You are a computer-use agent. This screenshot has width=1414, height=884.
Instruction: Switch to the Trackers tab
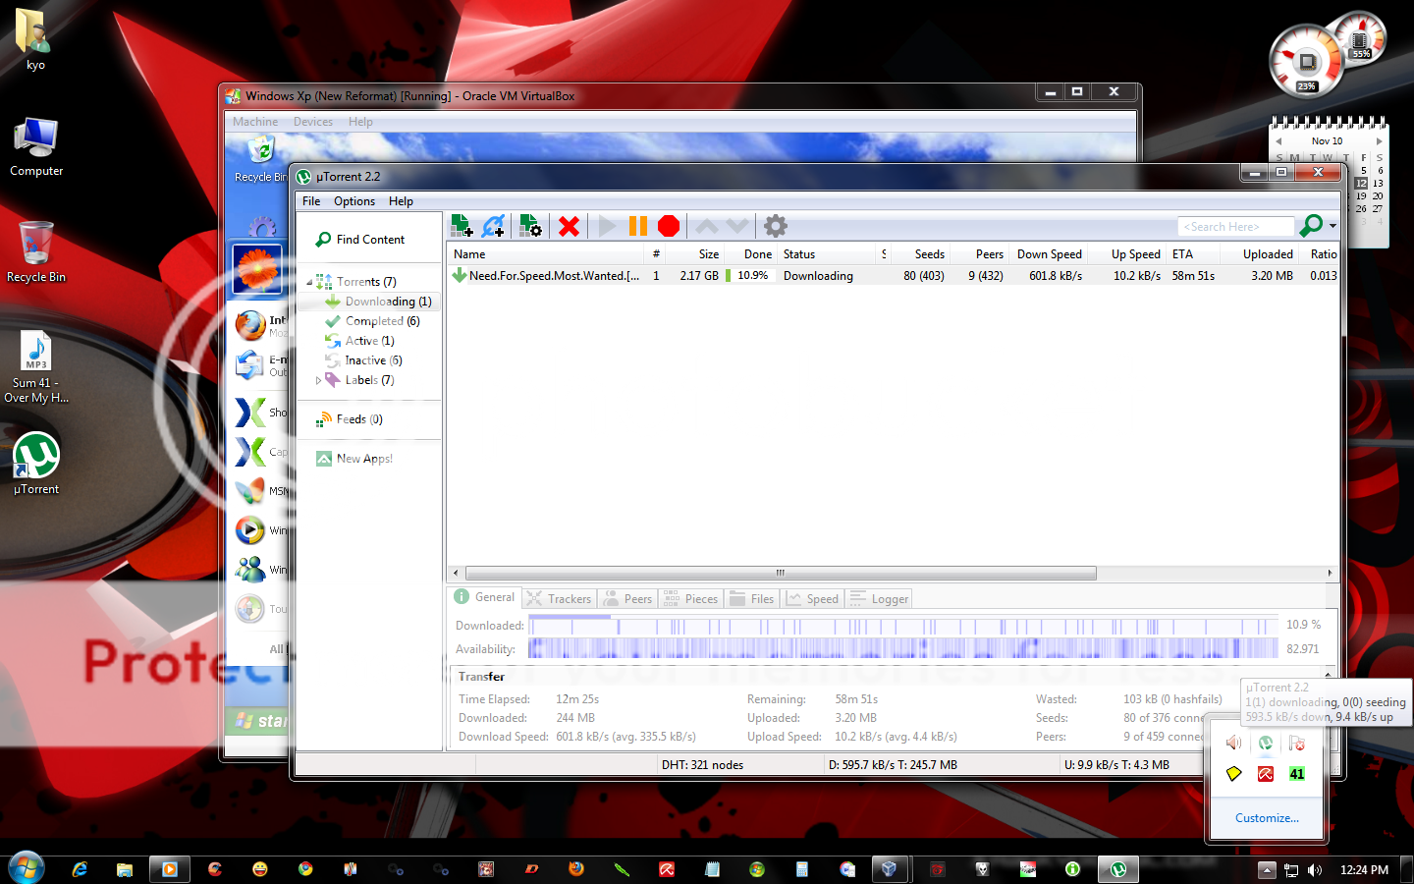[x=559, y=599]
